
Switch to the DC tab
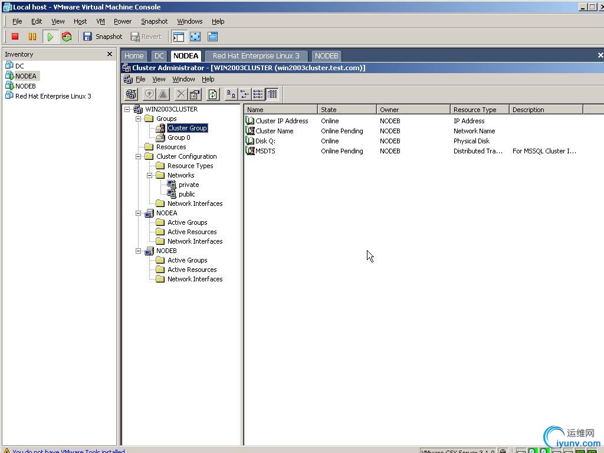pos(159,56)
